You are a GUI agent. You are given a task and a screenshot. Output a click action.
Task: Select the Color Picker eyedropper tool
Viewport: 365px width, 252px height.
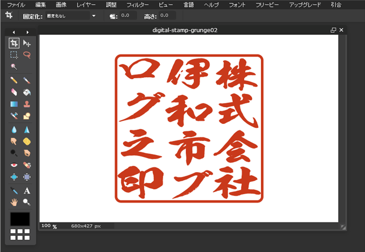[14, 191]
